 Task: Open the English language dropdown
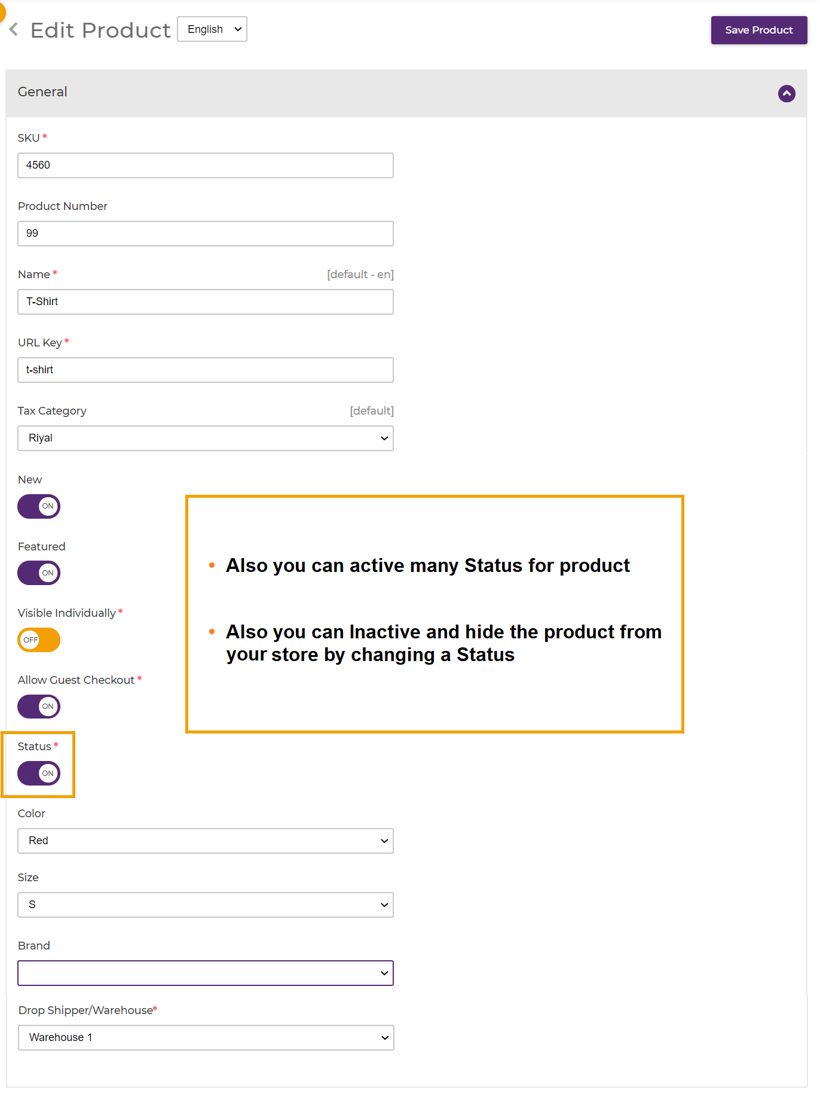coord(212,29)
